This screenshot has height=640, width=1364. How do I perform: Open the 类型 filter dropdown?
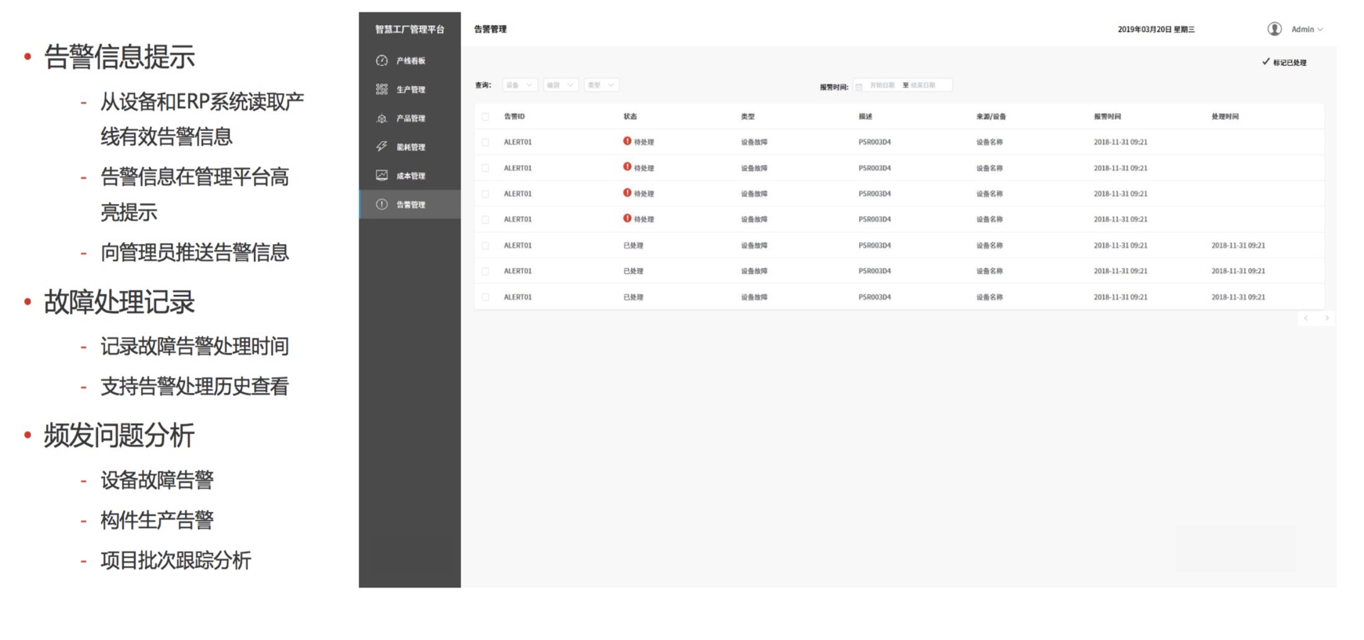pos(601,85)
